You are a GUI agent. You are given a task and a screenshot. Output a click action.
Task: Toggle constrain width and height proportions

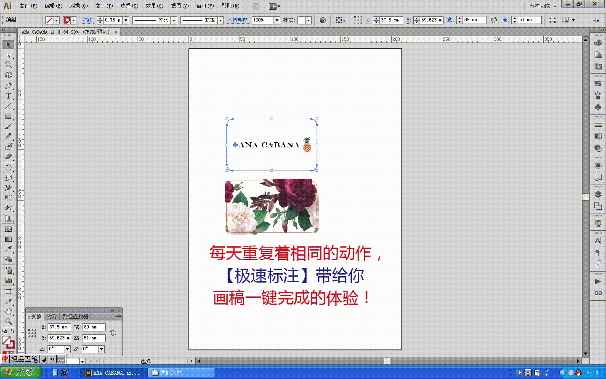[494, 20]
